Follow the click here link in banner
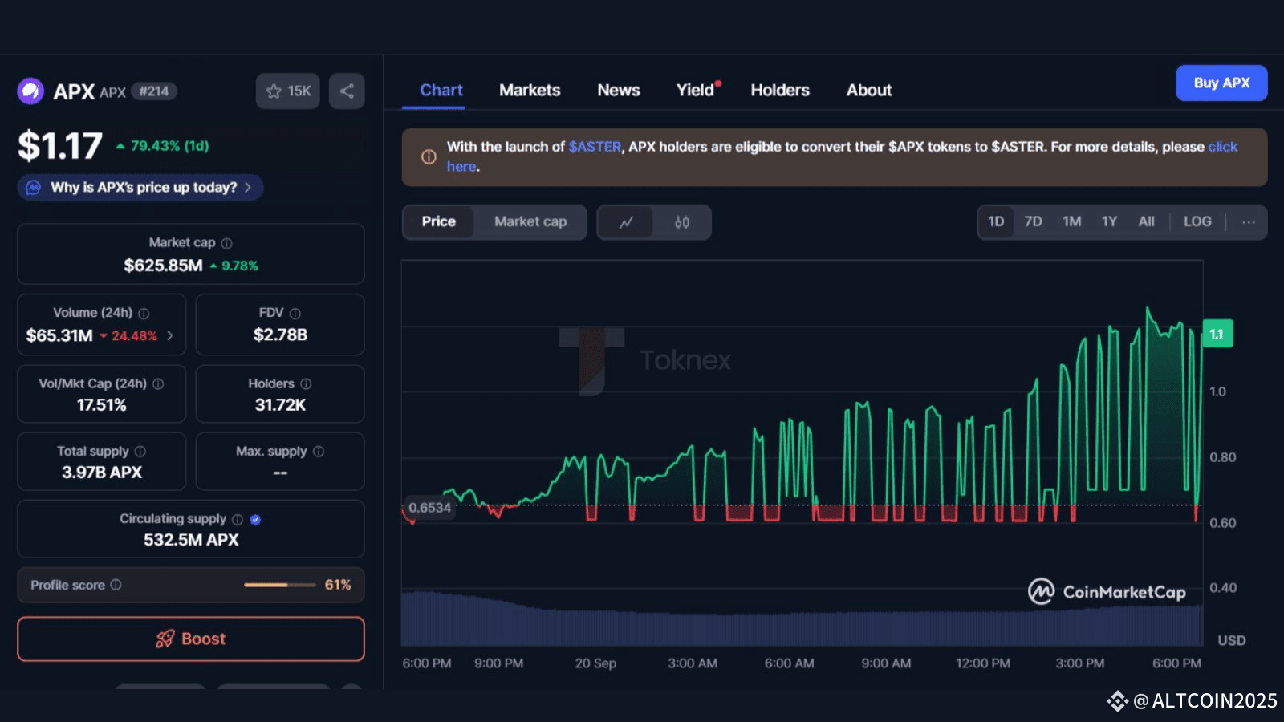This screenshot has width=1284, height=722. [1222, 147]
